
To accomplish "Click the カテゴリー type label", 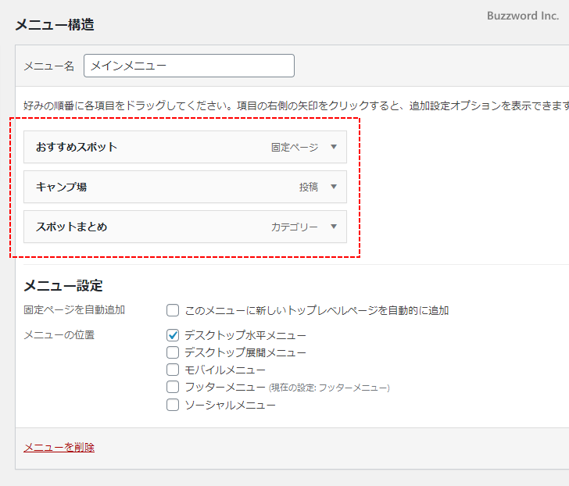I will 295,227.
